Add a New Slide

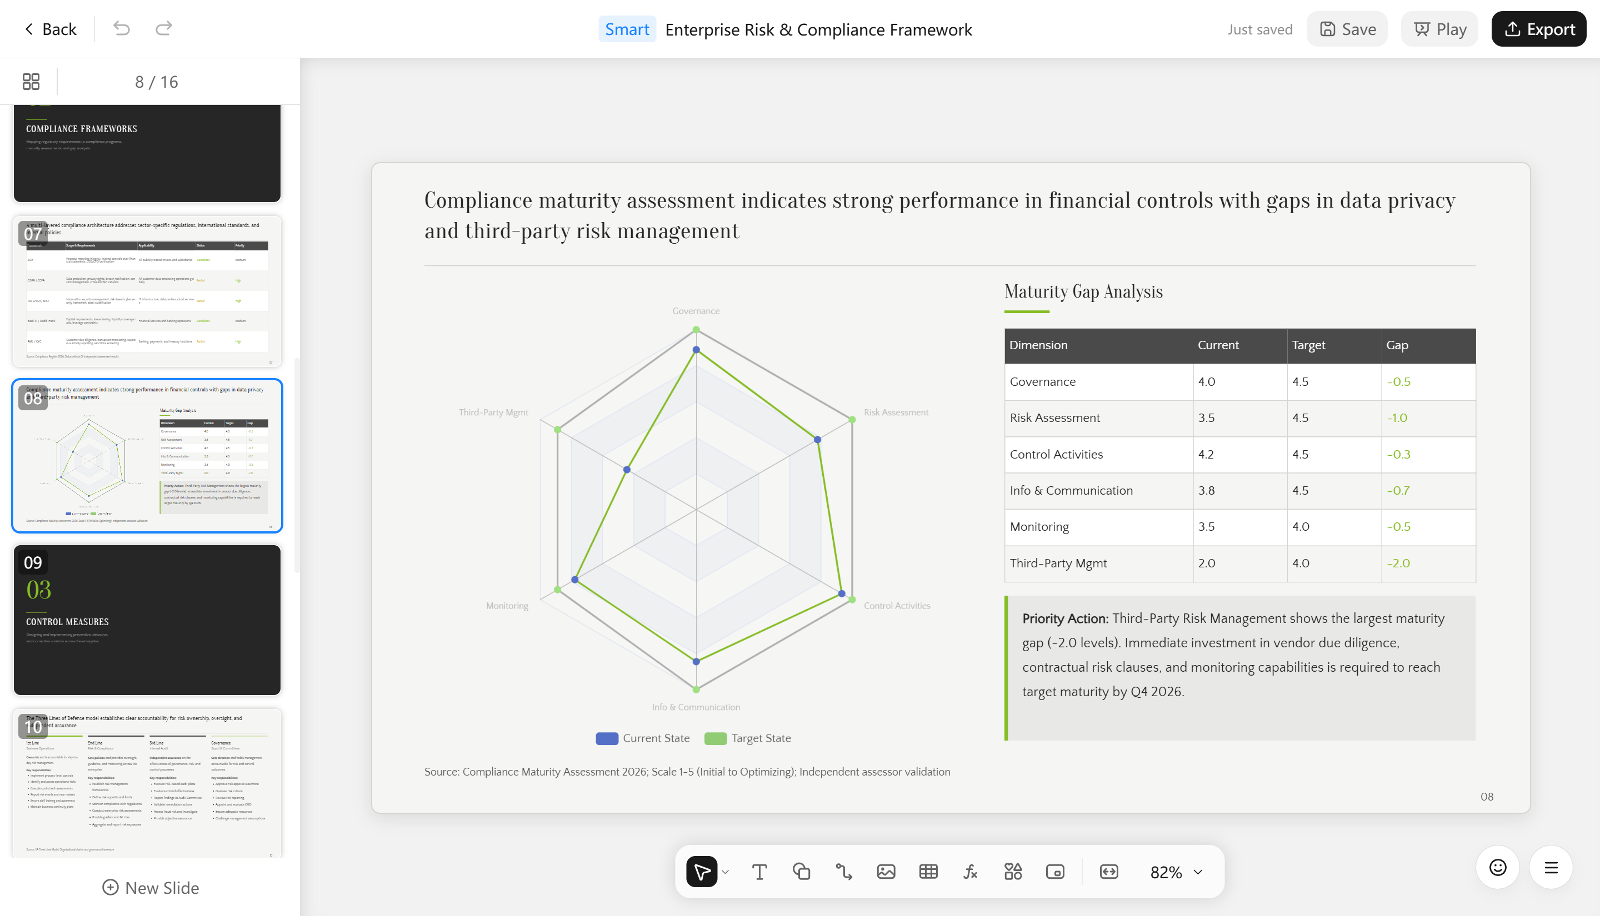151,888
